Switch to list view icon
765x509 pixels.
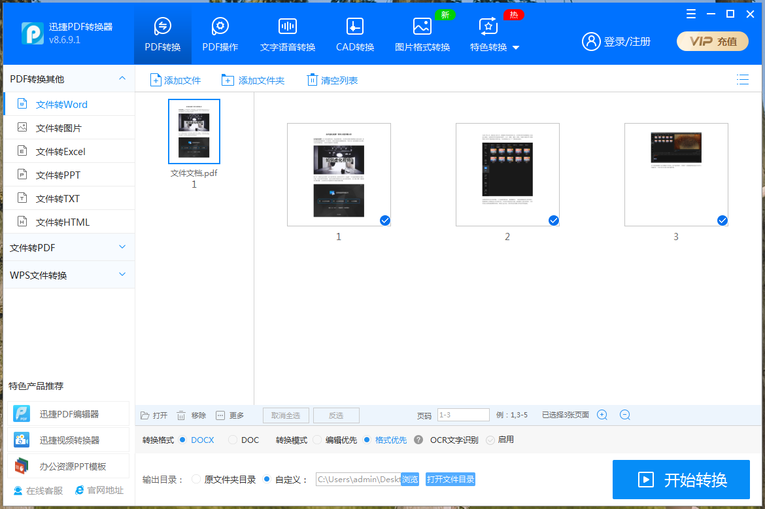click(743, 80)
